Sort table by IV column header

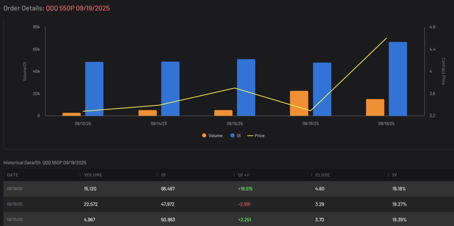click(394, 175)
